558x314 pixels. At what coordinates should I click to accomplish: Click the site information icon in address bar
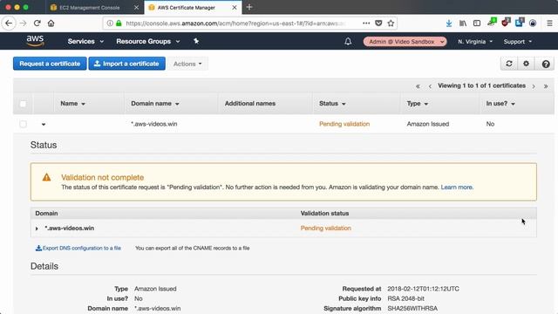(110, 24)
